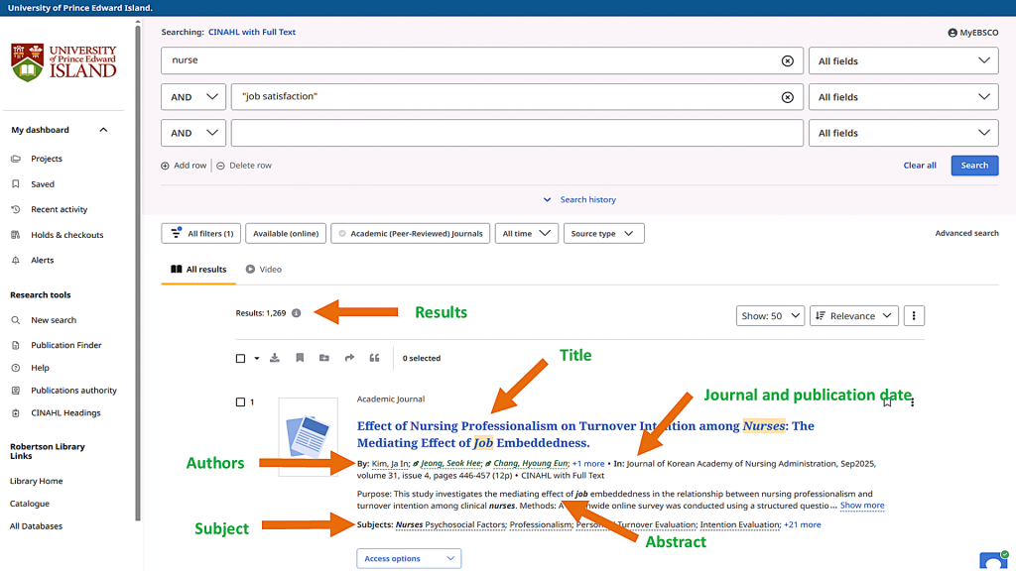The width and height of the screenshot is (1016, 571).
Task: Open the three-dot menu beside Relevance
Action: (x=914, y=316)
